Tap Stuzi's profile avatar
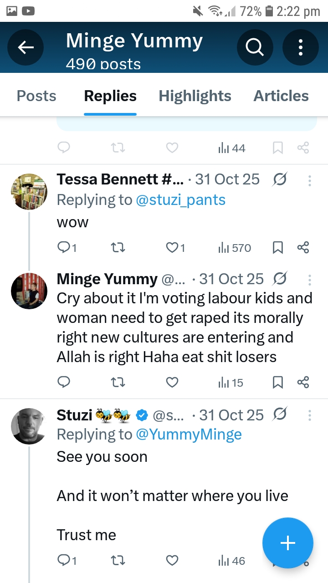The image size is (328, 583). click(29, 426)
